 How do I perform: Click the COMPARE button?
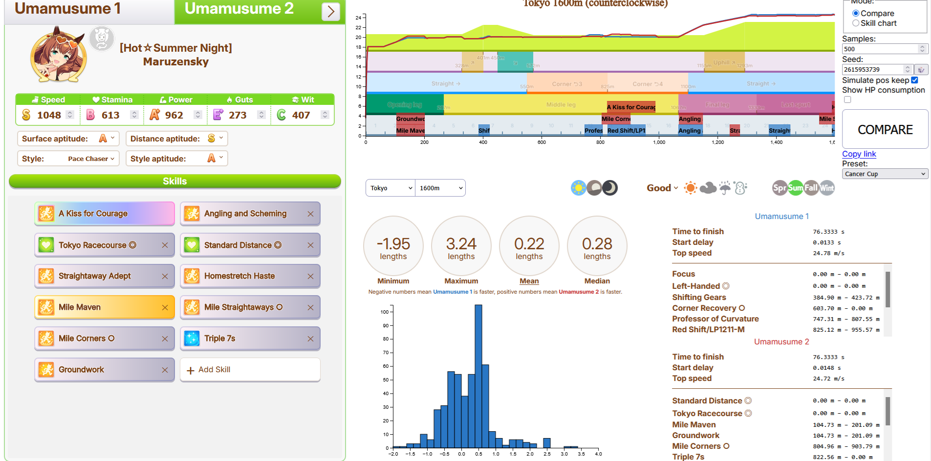coord(885,129)
